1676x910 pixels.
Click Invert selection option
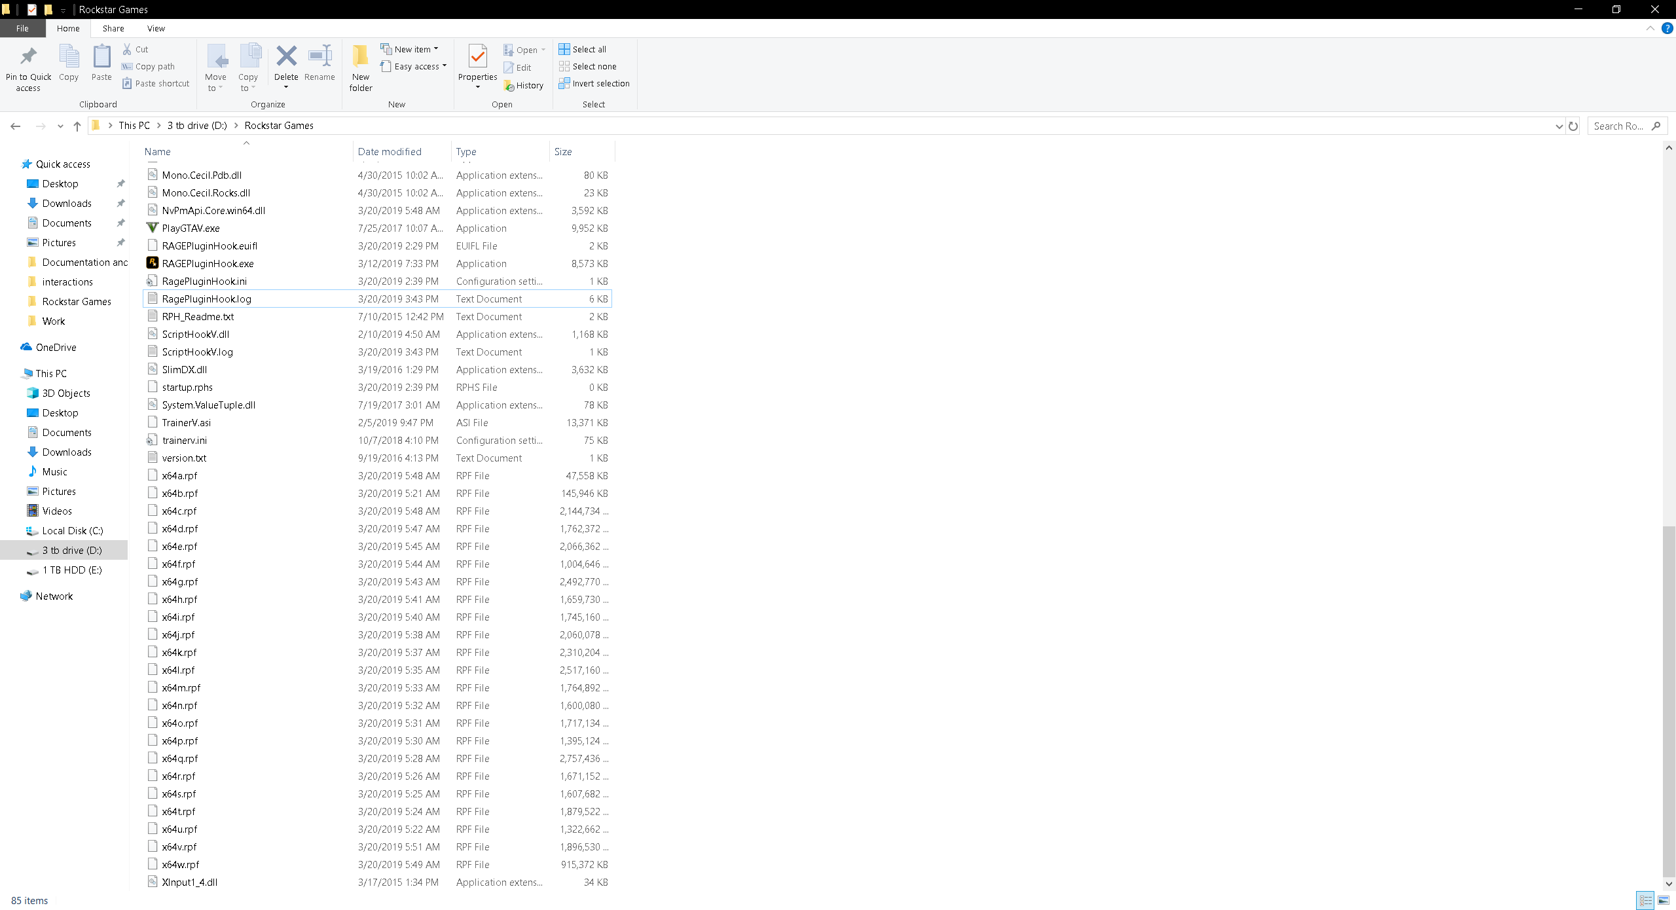pyautogui.click(x=594, y=84)
